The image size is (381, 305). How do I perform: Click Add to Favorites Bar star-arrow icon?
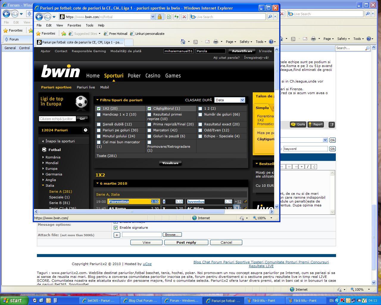pos(64,34)
